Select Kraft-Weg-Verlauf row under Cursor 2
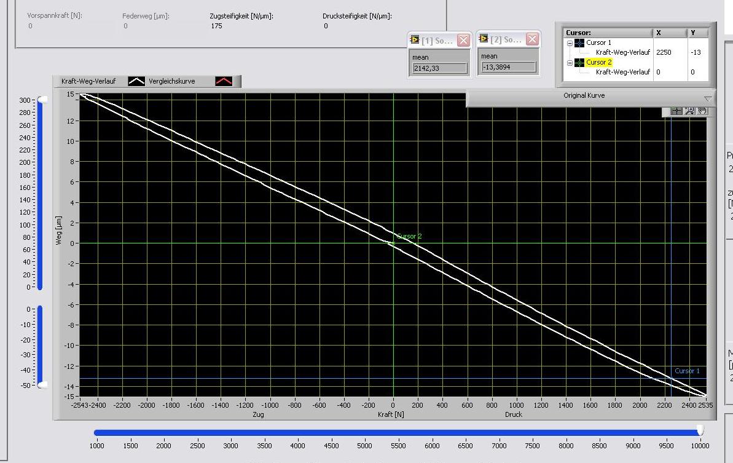Screen dimensions: 733x463 tap(623, 72)
